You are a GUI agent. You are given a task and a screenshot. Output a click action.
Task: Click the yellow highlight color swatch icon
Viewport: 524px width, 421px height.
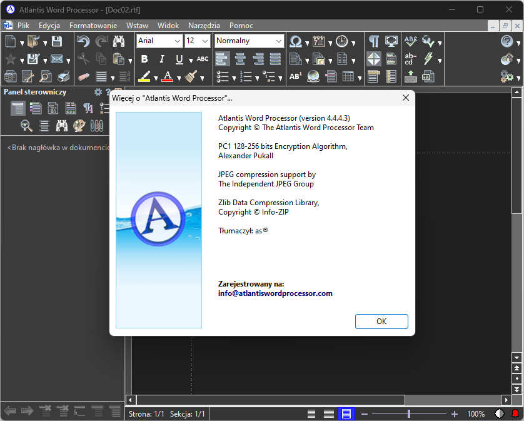144,76
